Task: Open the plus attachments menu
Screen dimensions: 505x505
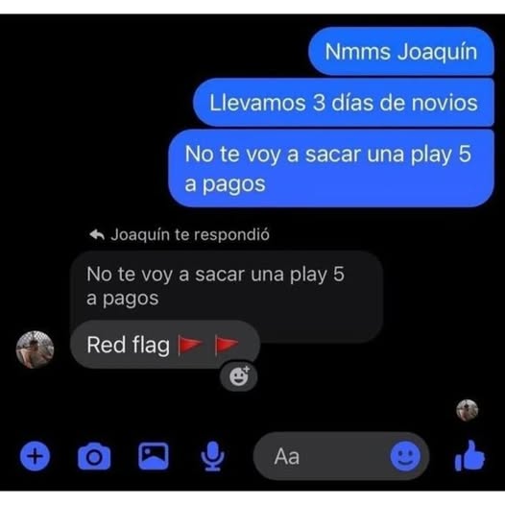Action: pos(35,456)
